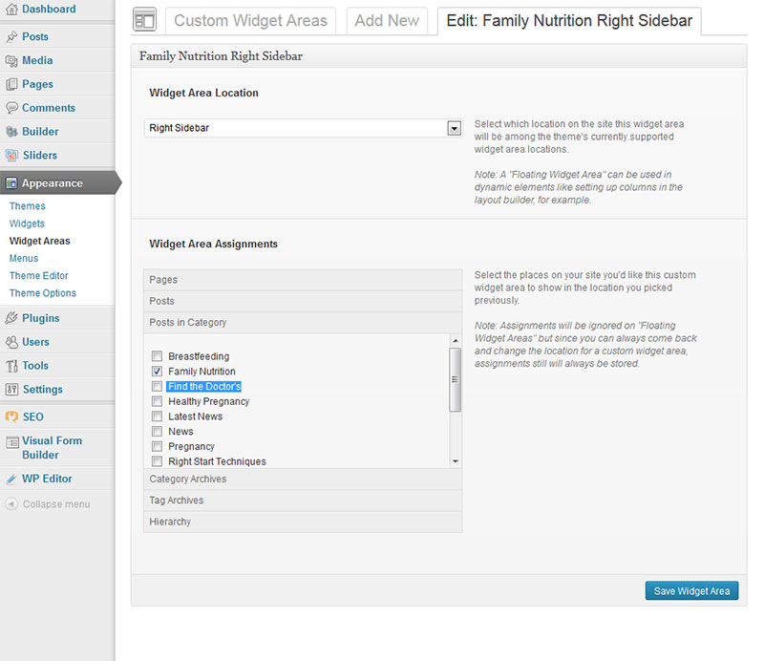
Task: Check the Breastfeeding category checkbox
Action: tap(157, 356)
